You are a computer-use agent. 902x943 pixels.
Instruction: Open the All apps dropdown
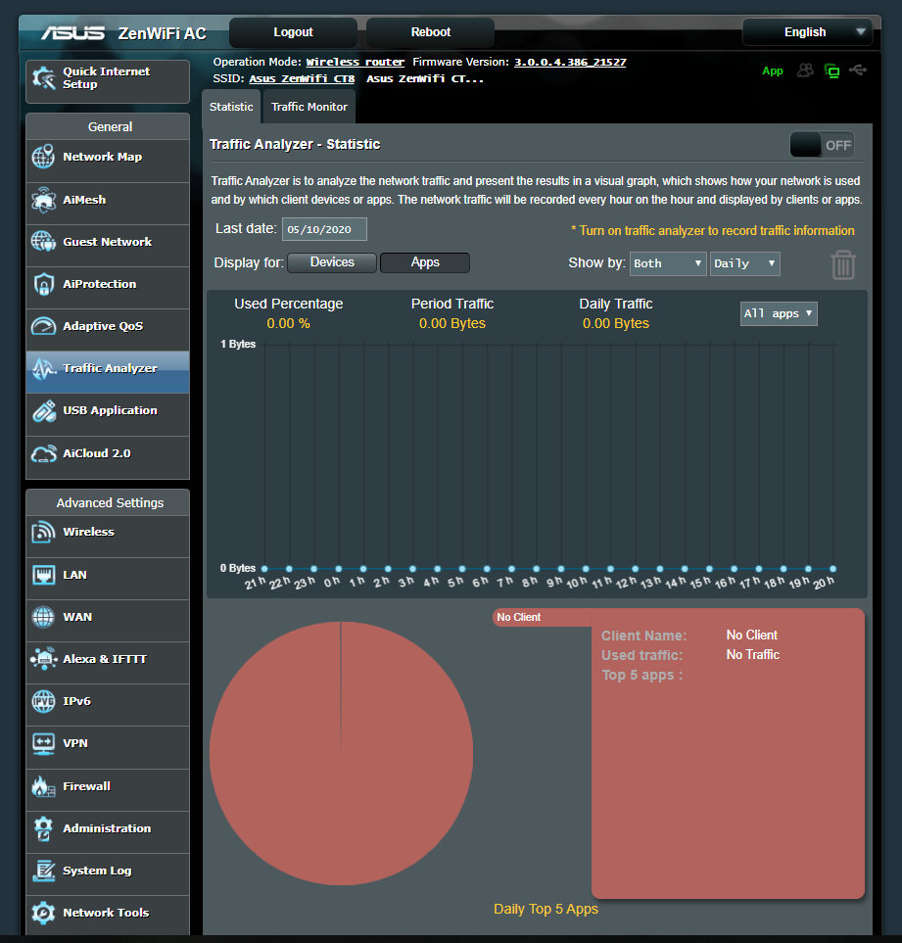(779, 313)
